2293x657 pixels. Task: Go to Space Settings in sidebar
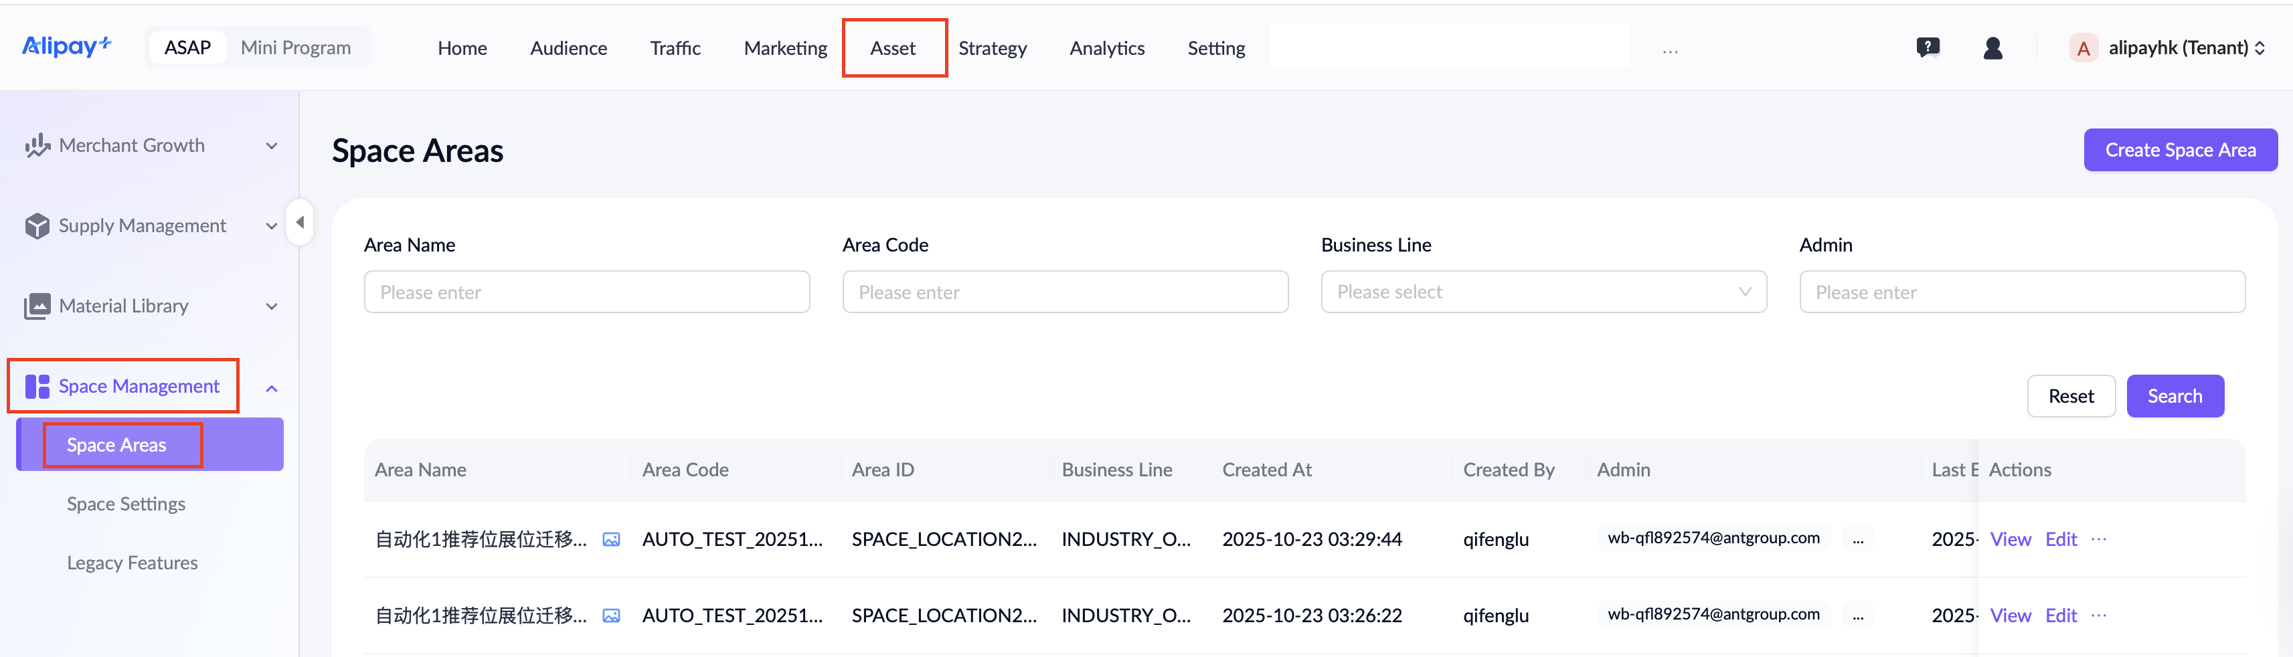coord(126,504)
